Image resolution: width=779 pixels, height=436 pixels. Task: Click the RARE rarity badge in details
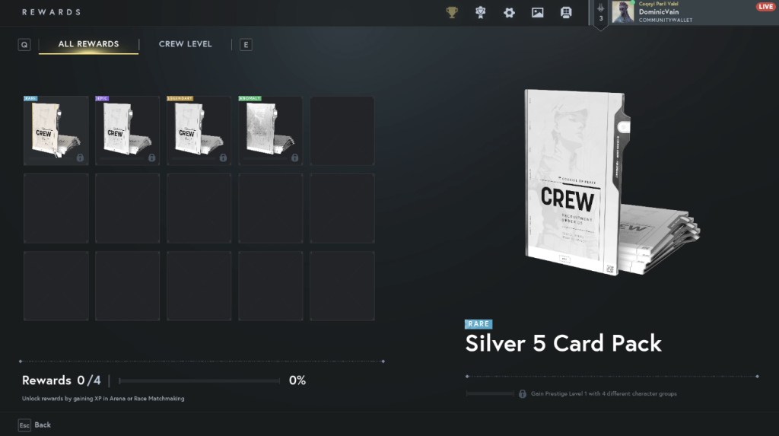(479, 324)
